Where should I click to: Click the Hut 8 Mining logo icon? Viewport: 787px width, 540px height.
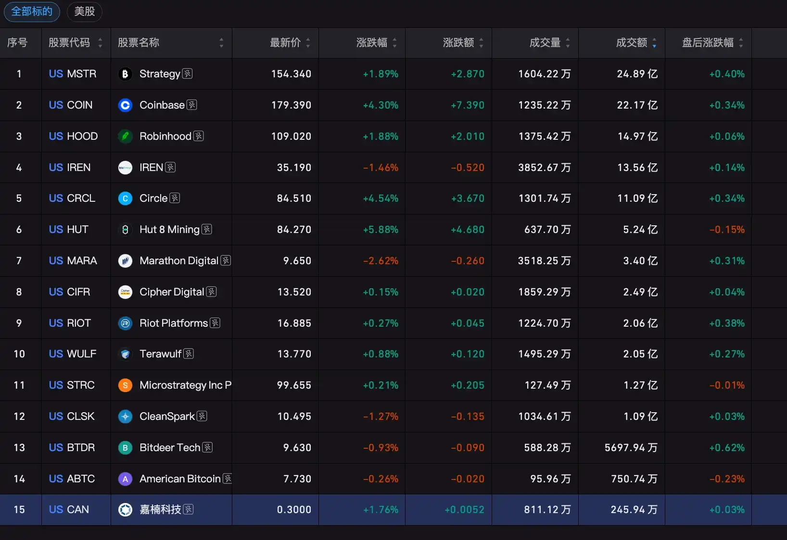click(125, 230)
